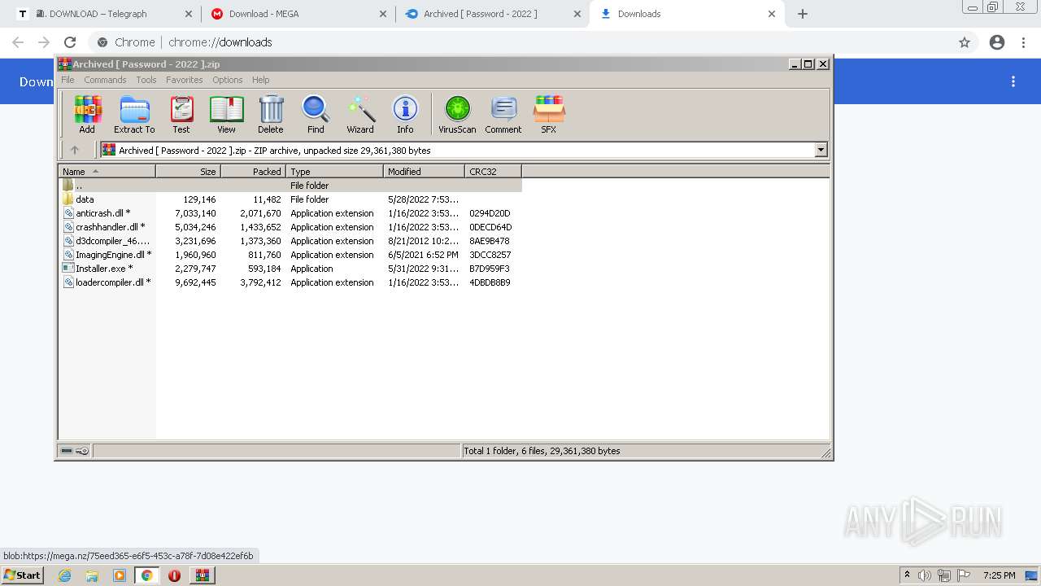
Task: Sort by the Packed column header
Action: (253, 172)
